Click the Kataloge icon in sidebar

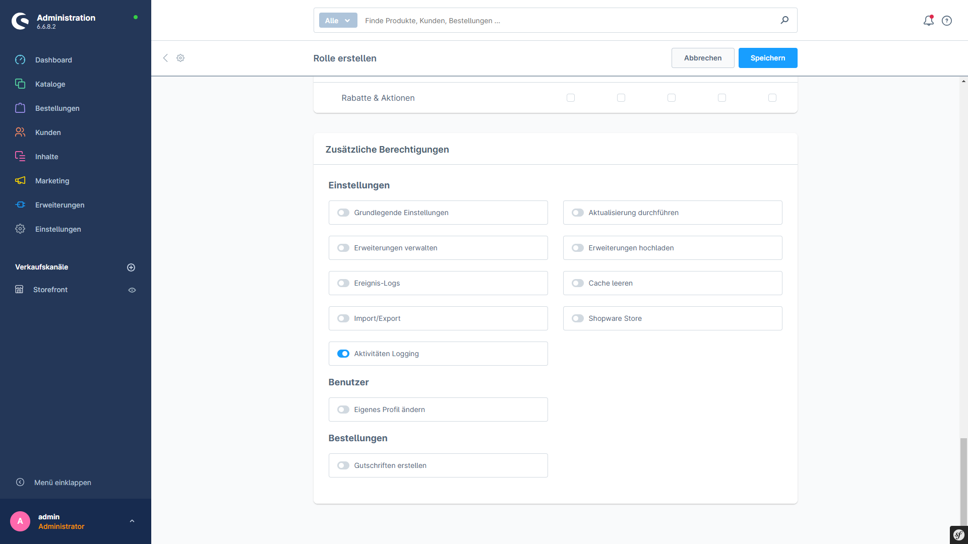tap(21, 84)
